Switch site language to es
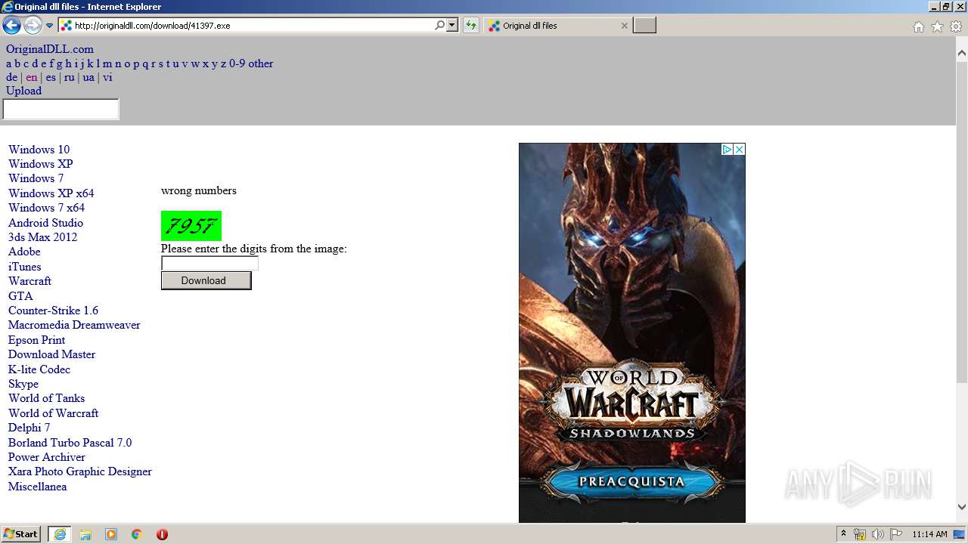 [51, 77]
